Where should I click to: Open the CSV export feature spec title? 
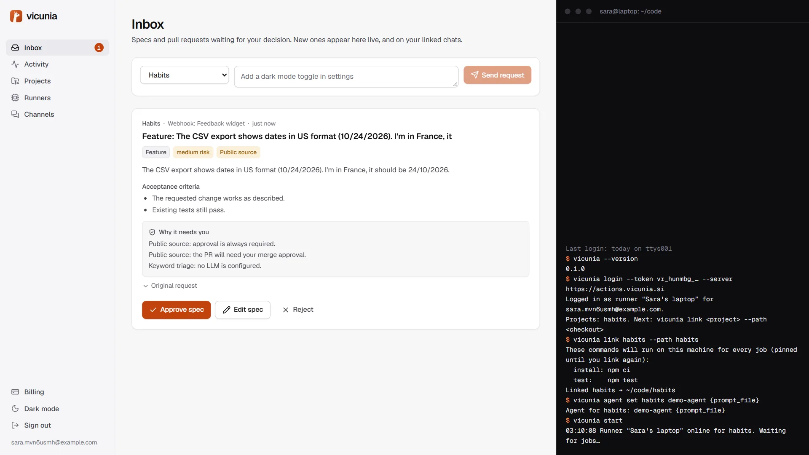tap(297, 136)
